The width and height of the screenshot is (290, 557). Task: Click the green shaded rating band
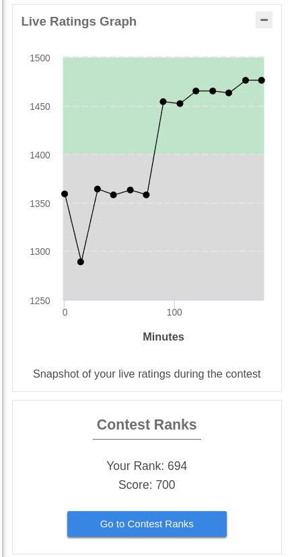[164, 105]
